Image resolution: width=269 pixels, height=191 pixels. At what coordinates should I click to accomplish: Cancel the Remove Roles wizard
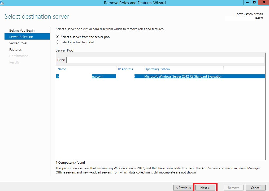coord(255,187)
